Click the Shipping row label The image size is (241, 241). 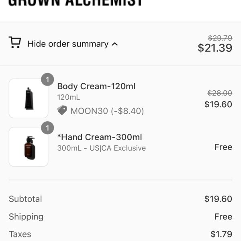pyautogui.click(x=26, y=217)
